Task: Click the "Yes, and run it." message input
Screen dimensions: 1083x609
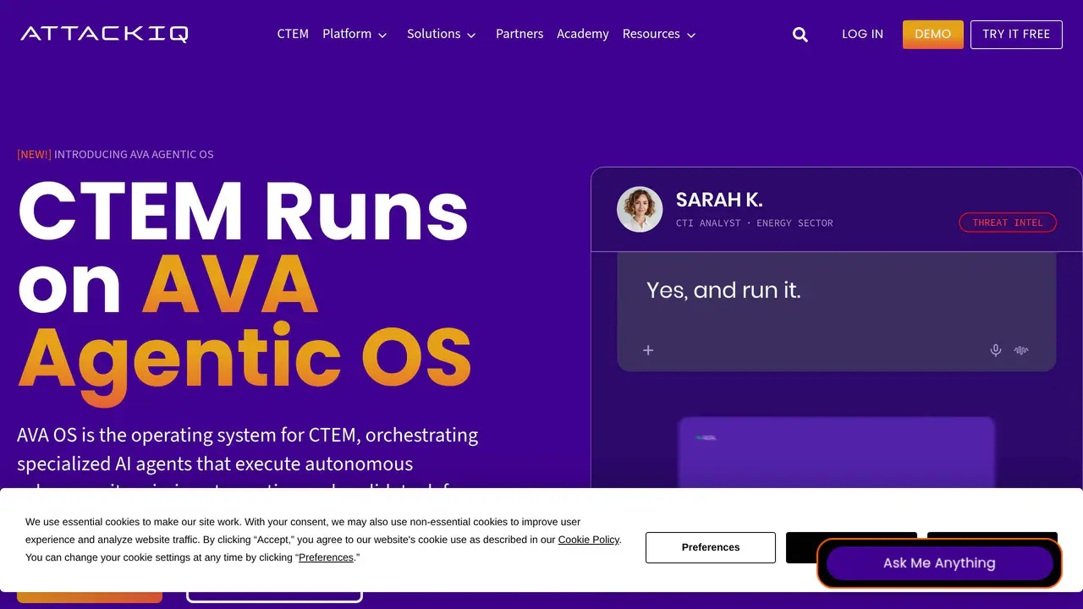Action: (x=837, y=312)
